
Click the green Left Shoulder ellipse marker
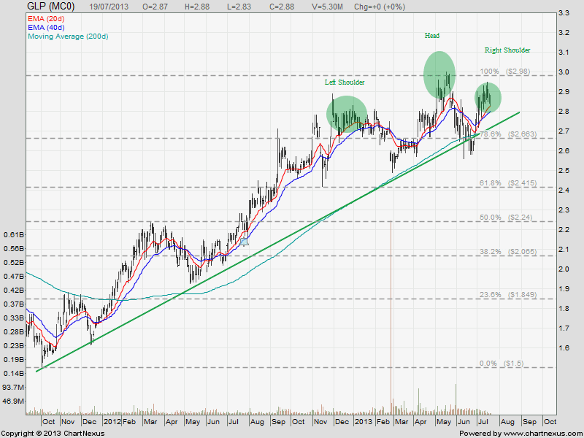coord(347,113)
